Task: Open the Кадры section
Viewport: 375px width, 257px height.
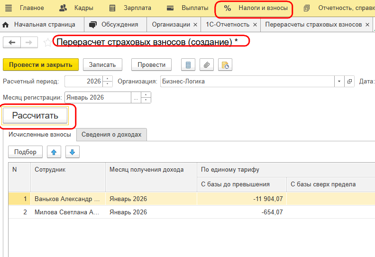Action: (x=76, y=8)
